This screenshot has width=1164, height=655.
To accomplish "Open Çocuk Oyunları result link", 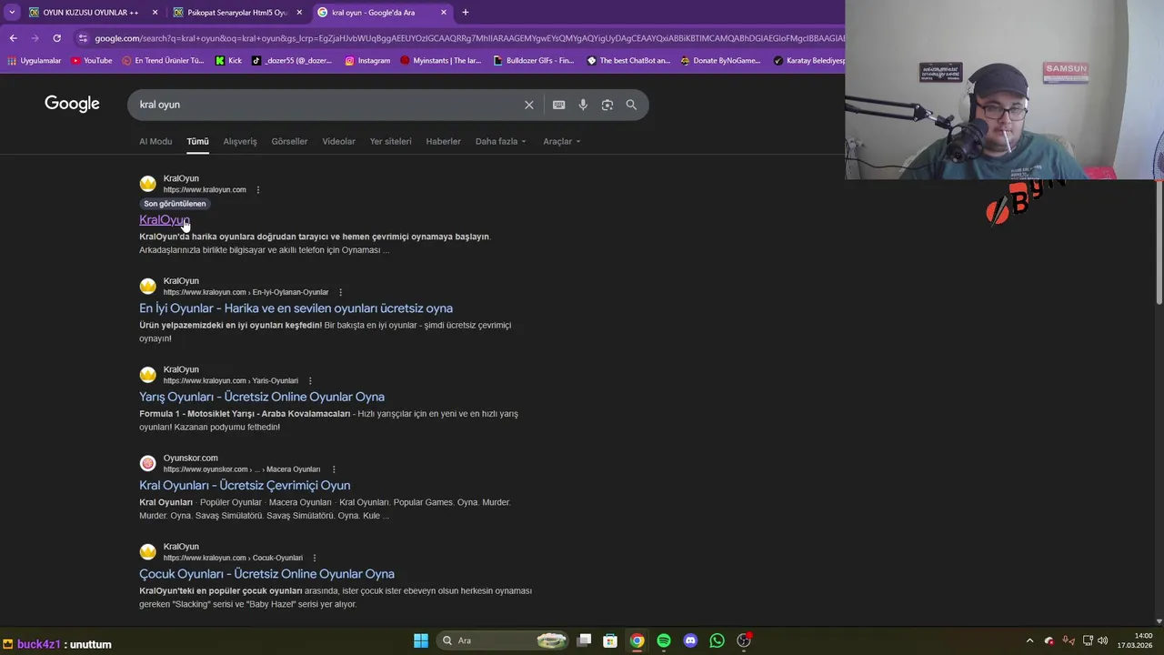I will (266, 574).
